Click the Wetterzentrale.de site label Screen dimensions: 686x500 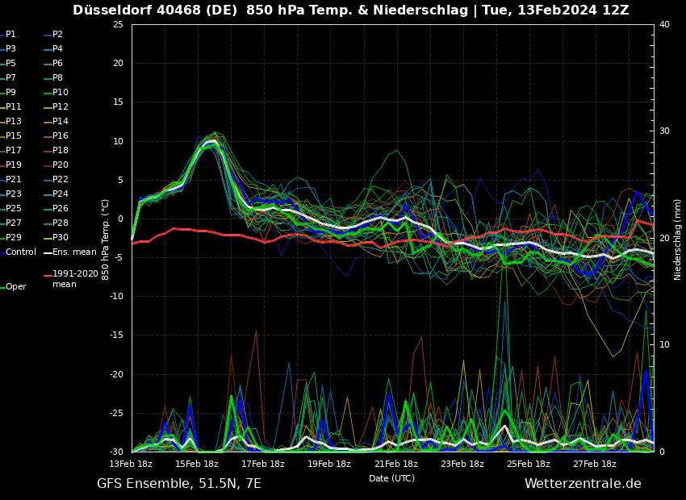[583, 484]
